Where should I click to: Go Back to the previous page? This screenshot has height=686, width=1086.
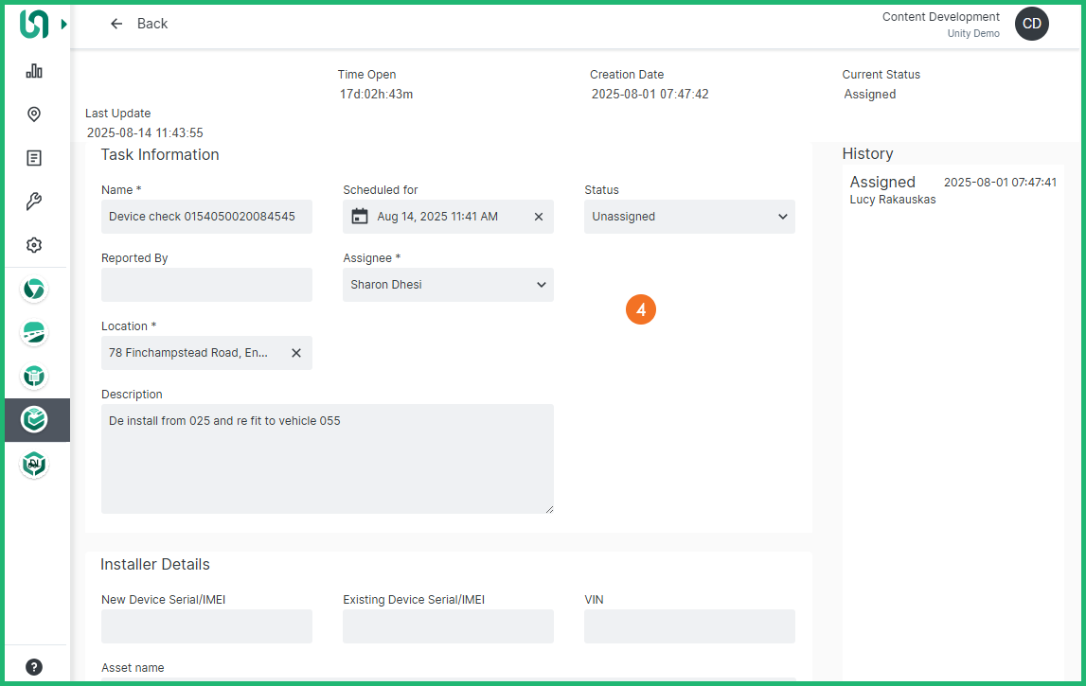[138, 24]
